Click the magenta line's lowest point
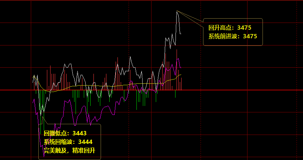303x160 pixels. 44,156
